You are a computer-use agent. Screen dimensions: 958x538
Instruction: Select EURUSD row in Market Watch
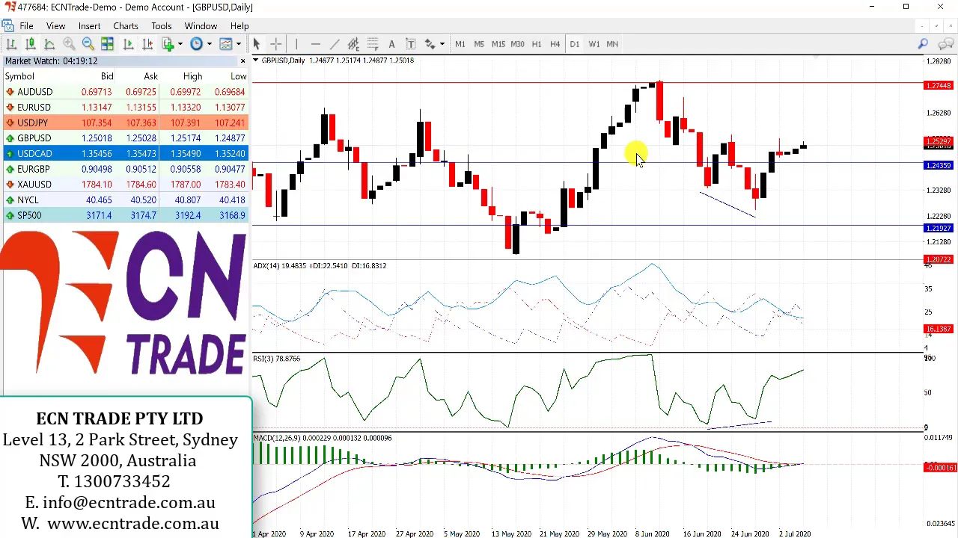point(125,108)
